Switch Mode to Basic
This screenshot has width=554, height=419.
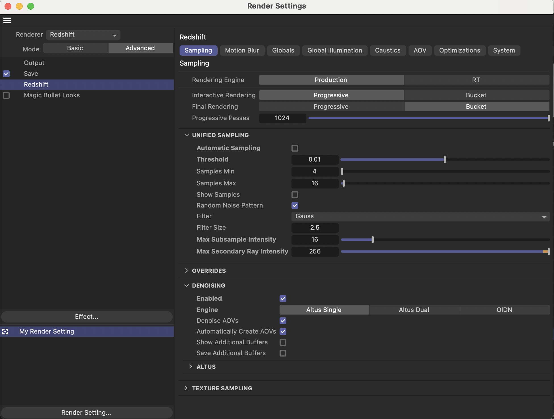pos(75,48)
